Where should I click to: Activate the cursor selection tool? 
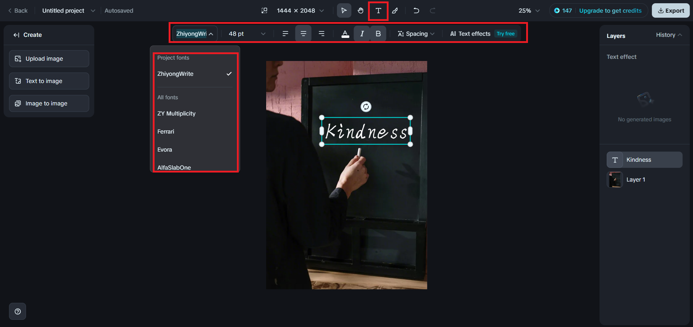(x=343, y=10)
